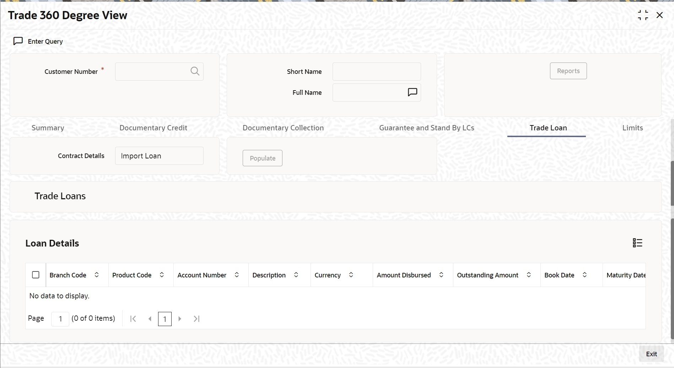Sort by Branch Code column
Viewport: 674px width, 368px height.
[97, 275]
